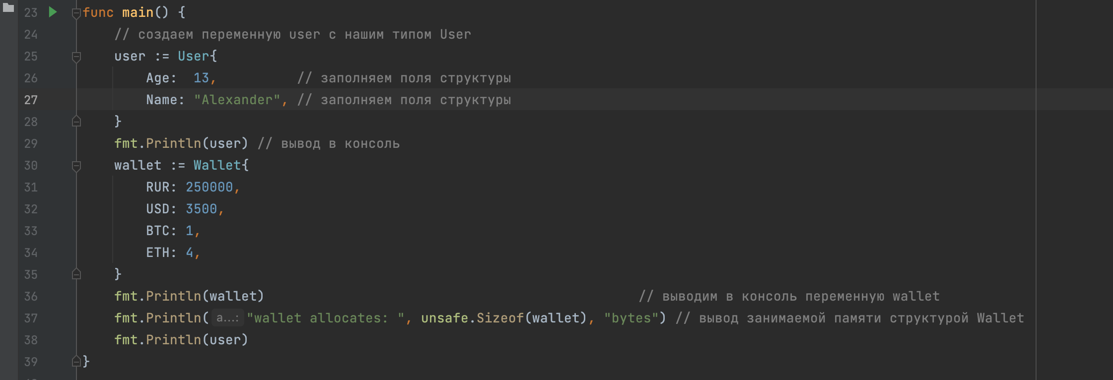
Task: Click the collapsed "a...:" parameter hint
Action: (227, 318)
